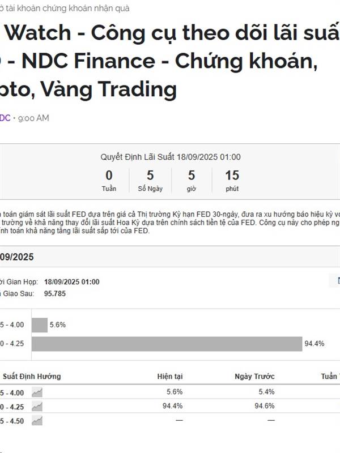Open the chart icon for 4.25 - 4.50 row
The width and height of the screenshot is (340, 453).
[x=37, y=421]
